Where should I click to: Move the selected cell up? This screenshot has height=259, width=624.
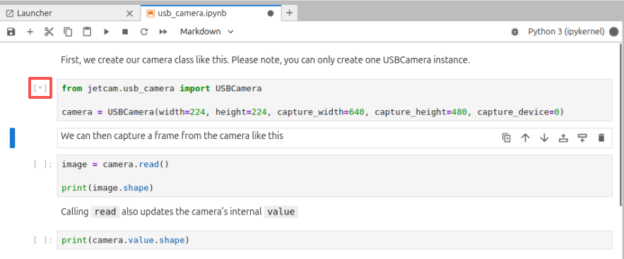(525, 138)
